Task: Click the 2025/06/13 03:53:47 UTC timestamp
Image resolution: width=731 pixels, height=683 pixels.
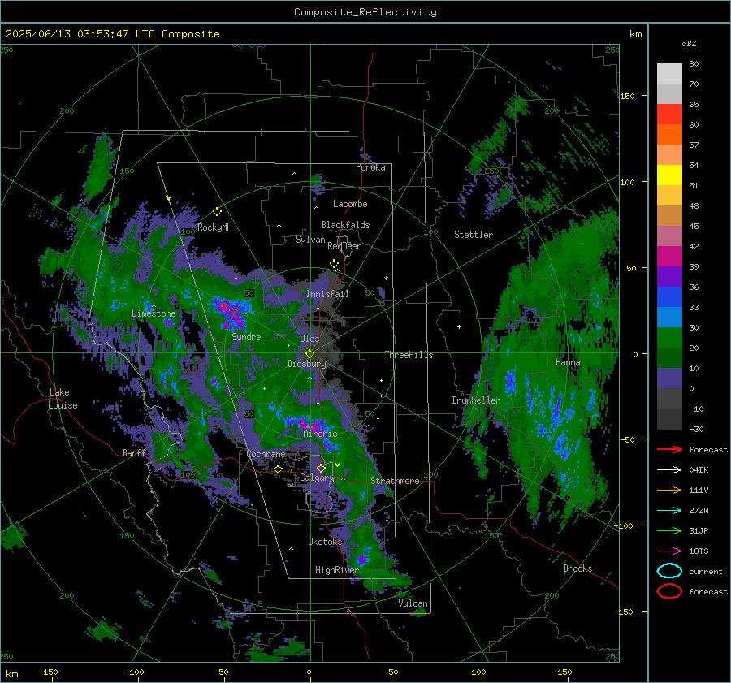Action: click(80, 34)
